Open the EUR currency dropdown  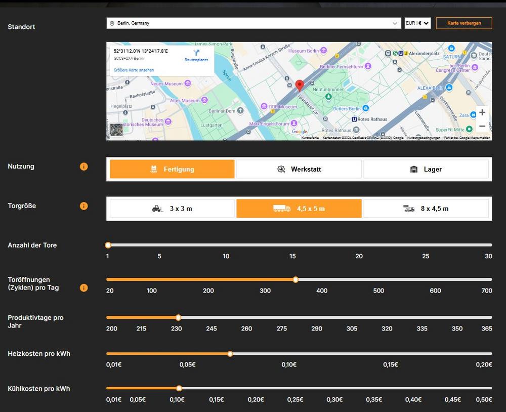(417, 23)
